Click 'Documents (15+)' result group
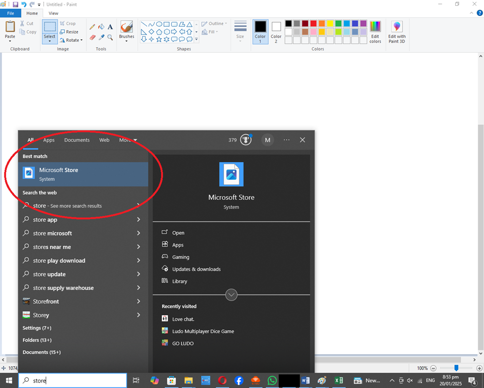 coord(42,352)
